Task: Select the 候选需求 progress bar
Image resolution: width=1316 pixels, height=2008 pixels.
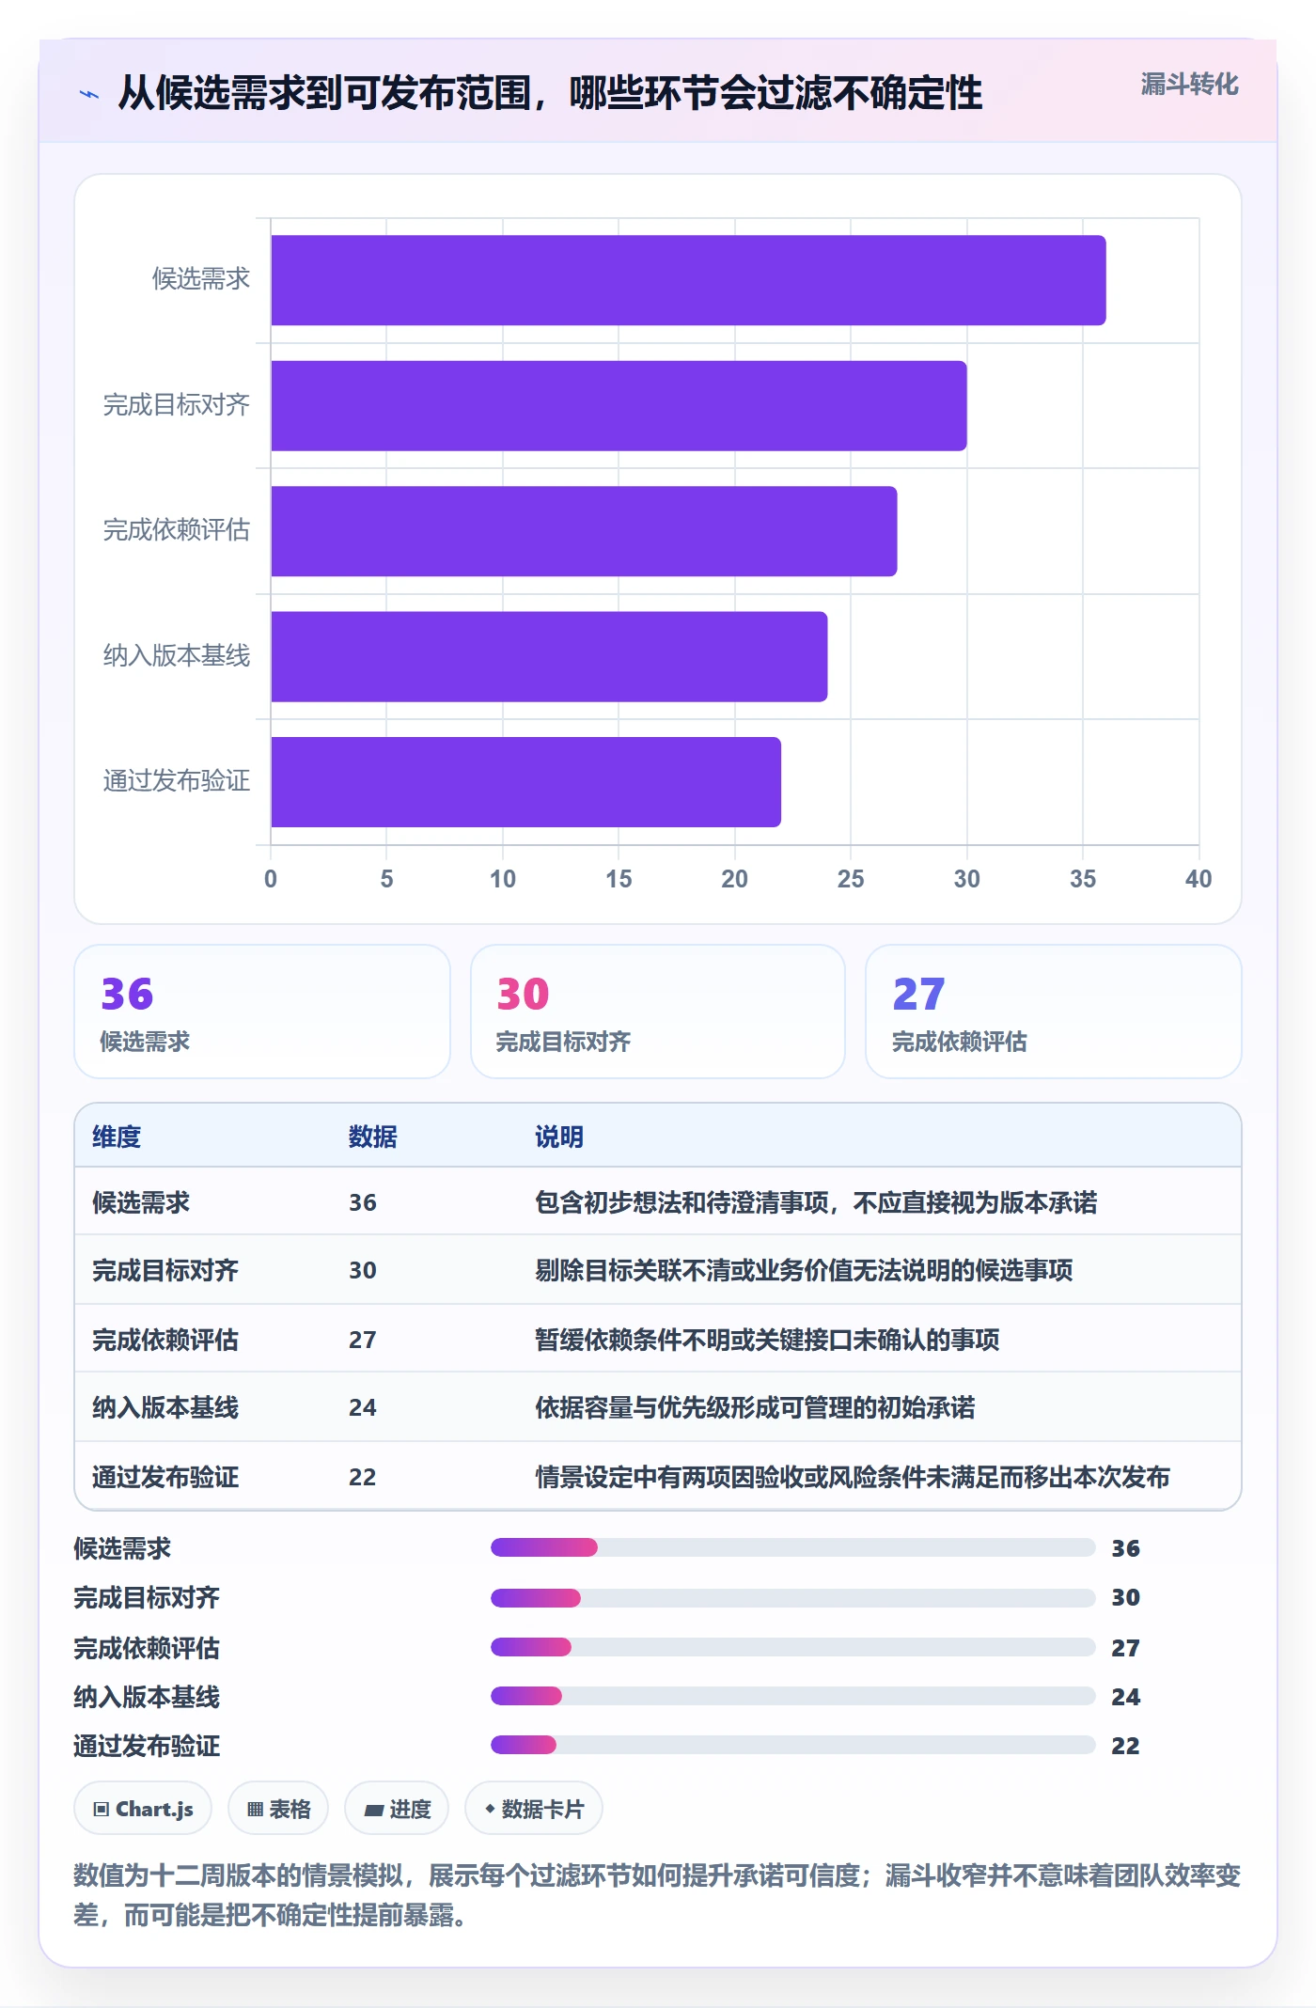Action: tap(792, 1547)
